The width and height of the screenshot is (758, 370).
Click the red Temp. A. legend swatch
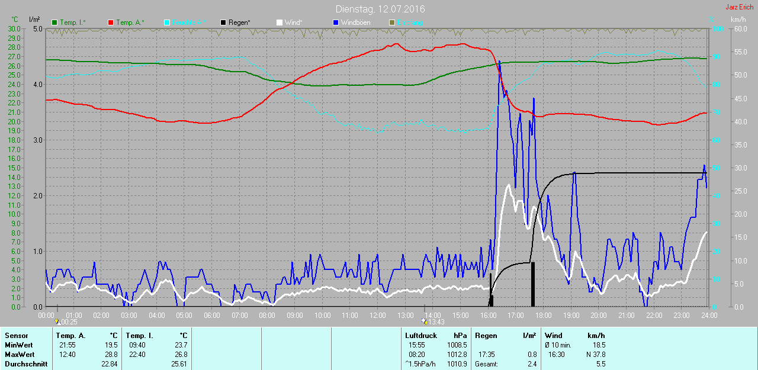(111, 22)
